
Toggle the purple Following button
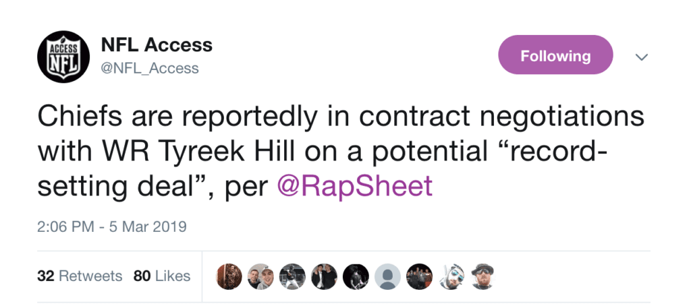pos(555,57)
